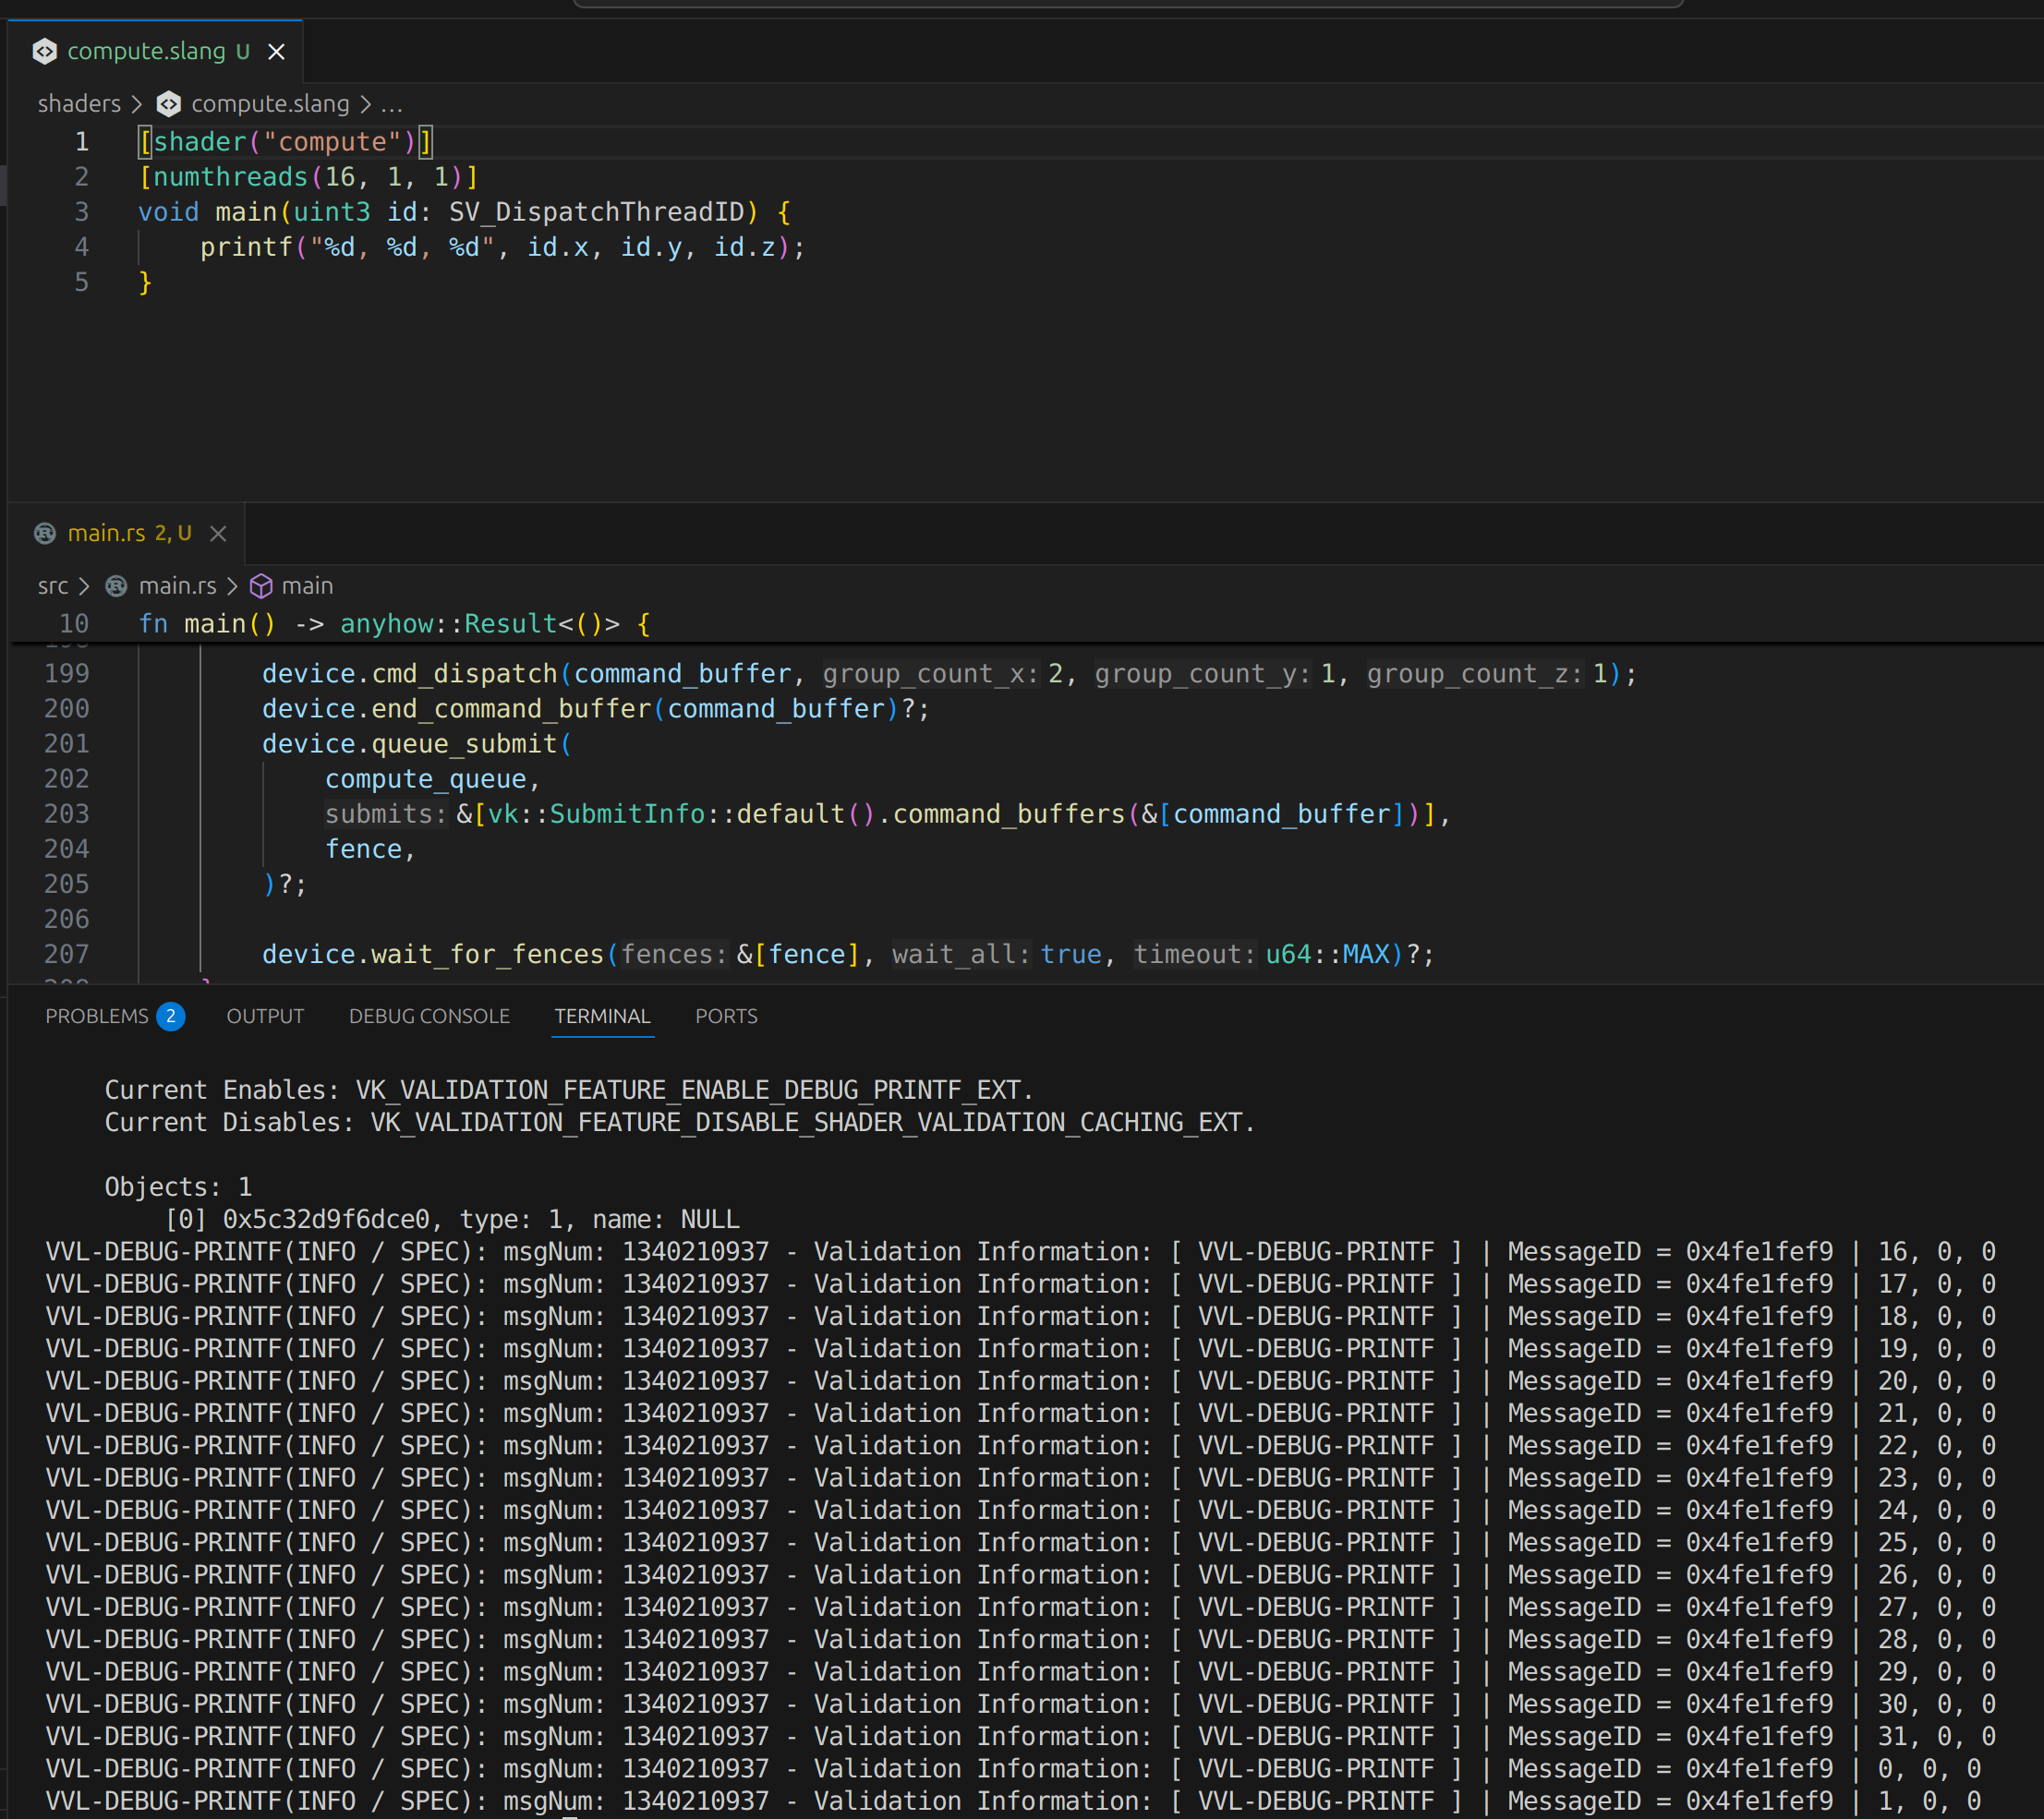The height and width of the screenshot is (1819, 2044).
Task: Click the printf call on line 4
Action: point(247,247)
